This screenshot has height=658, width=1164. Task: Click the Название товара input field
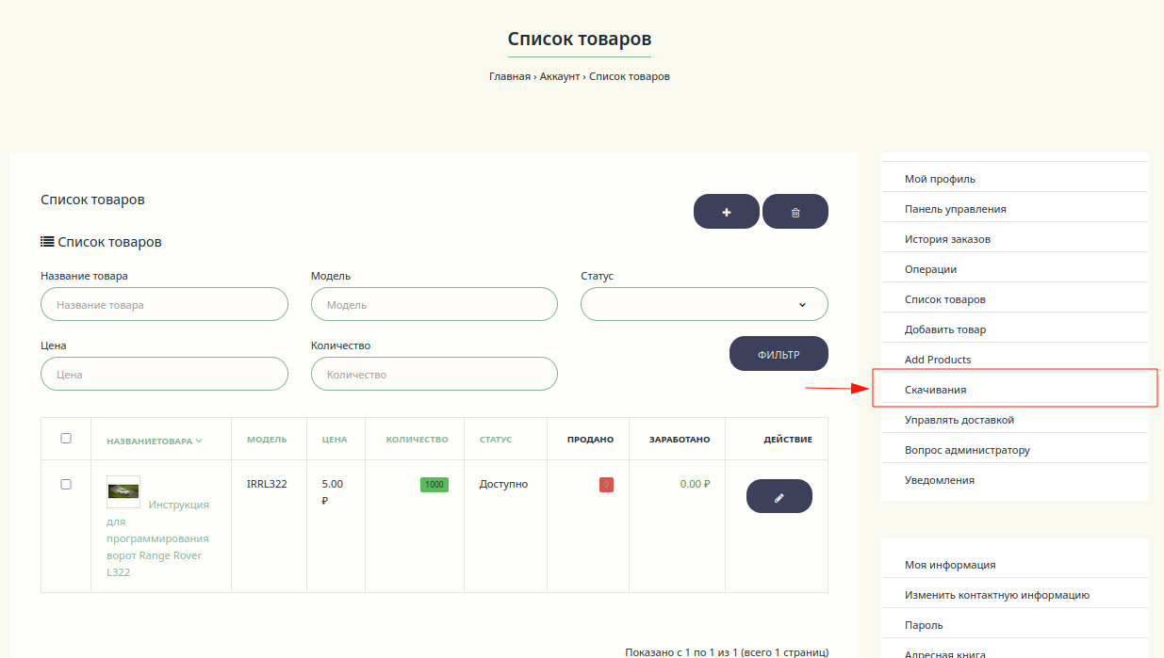click(x=164, y=305)
